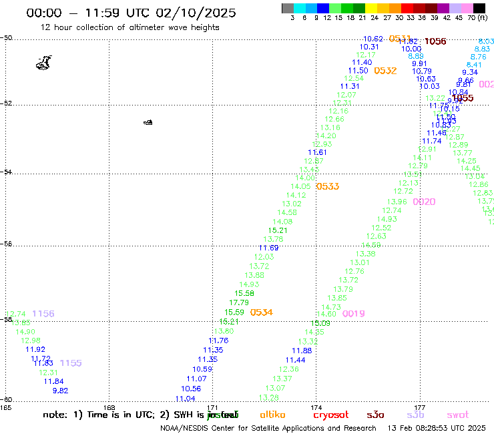The width and height of the screenshot is (494, 434).
Task: Click the orange altika time label 0534
Action: click(262, 312)
